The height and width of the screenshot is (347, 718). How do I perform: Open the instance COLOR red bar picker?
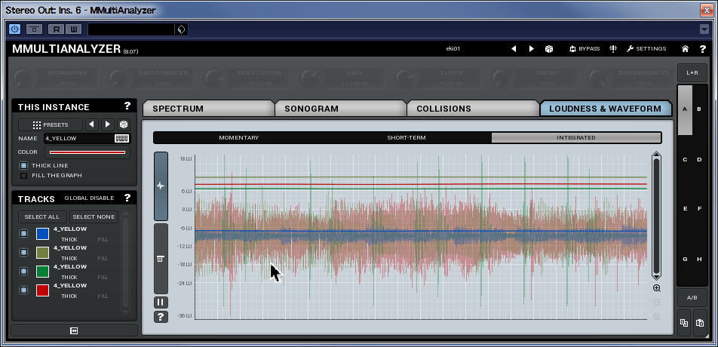[x=87, y=152]
